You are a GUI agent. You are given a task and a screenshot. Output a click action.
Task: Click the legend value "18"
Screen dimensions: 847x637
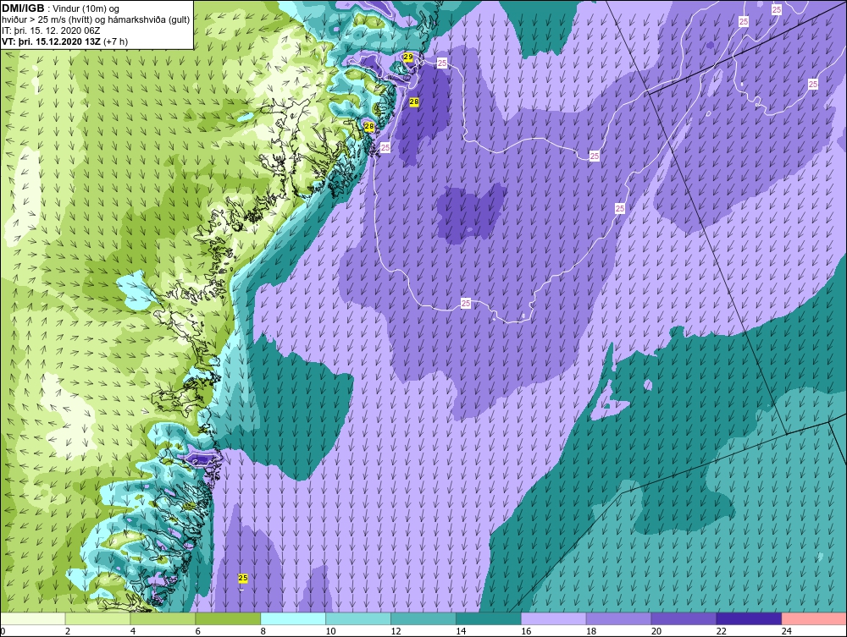tap(591, 631)
